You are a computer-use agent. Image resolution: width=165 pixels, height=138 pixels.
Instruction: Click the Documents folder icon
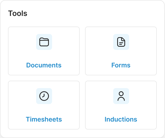pyautogui.click(x=44, y=42)
